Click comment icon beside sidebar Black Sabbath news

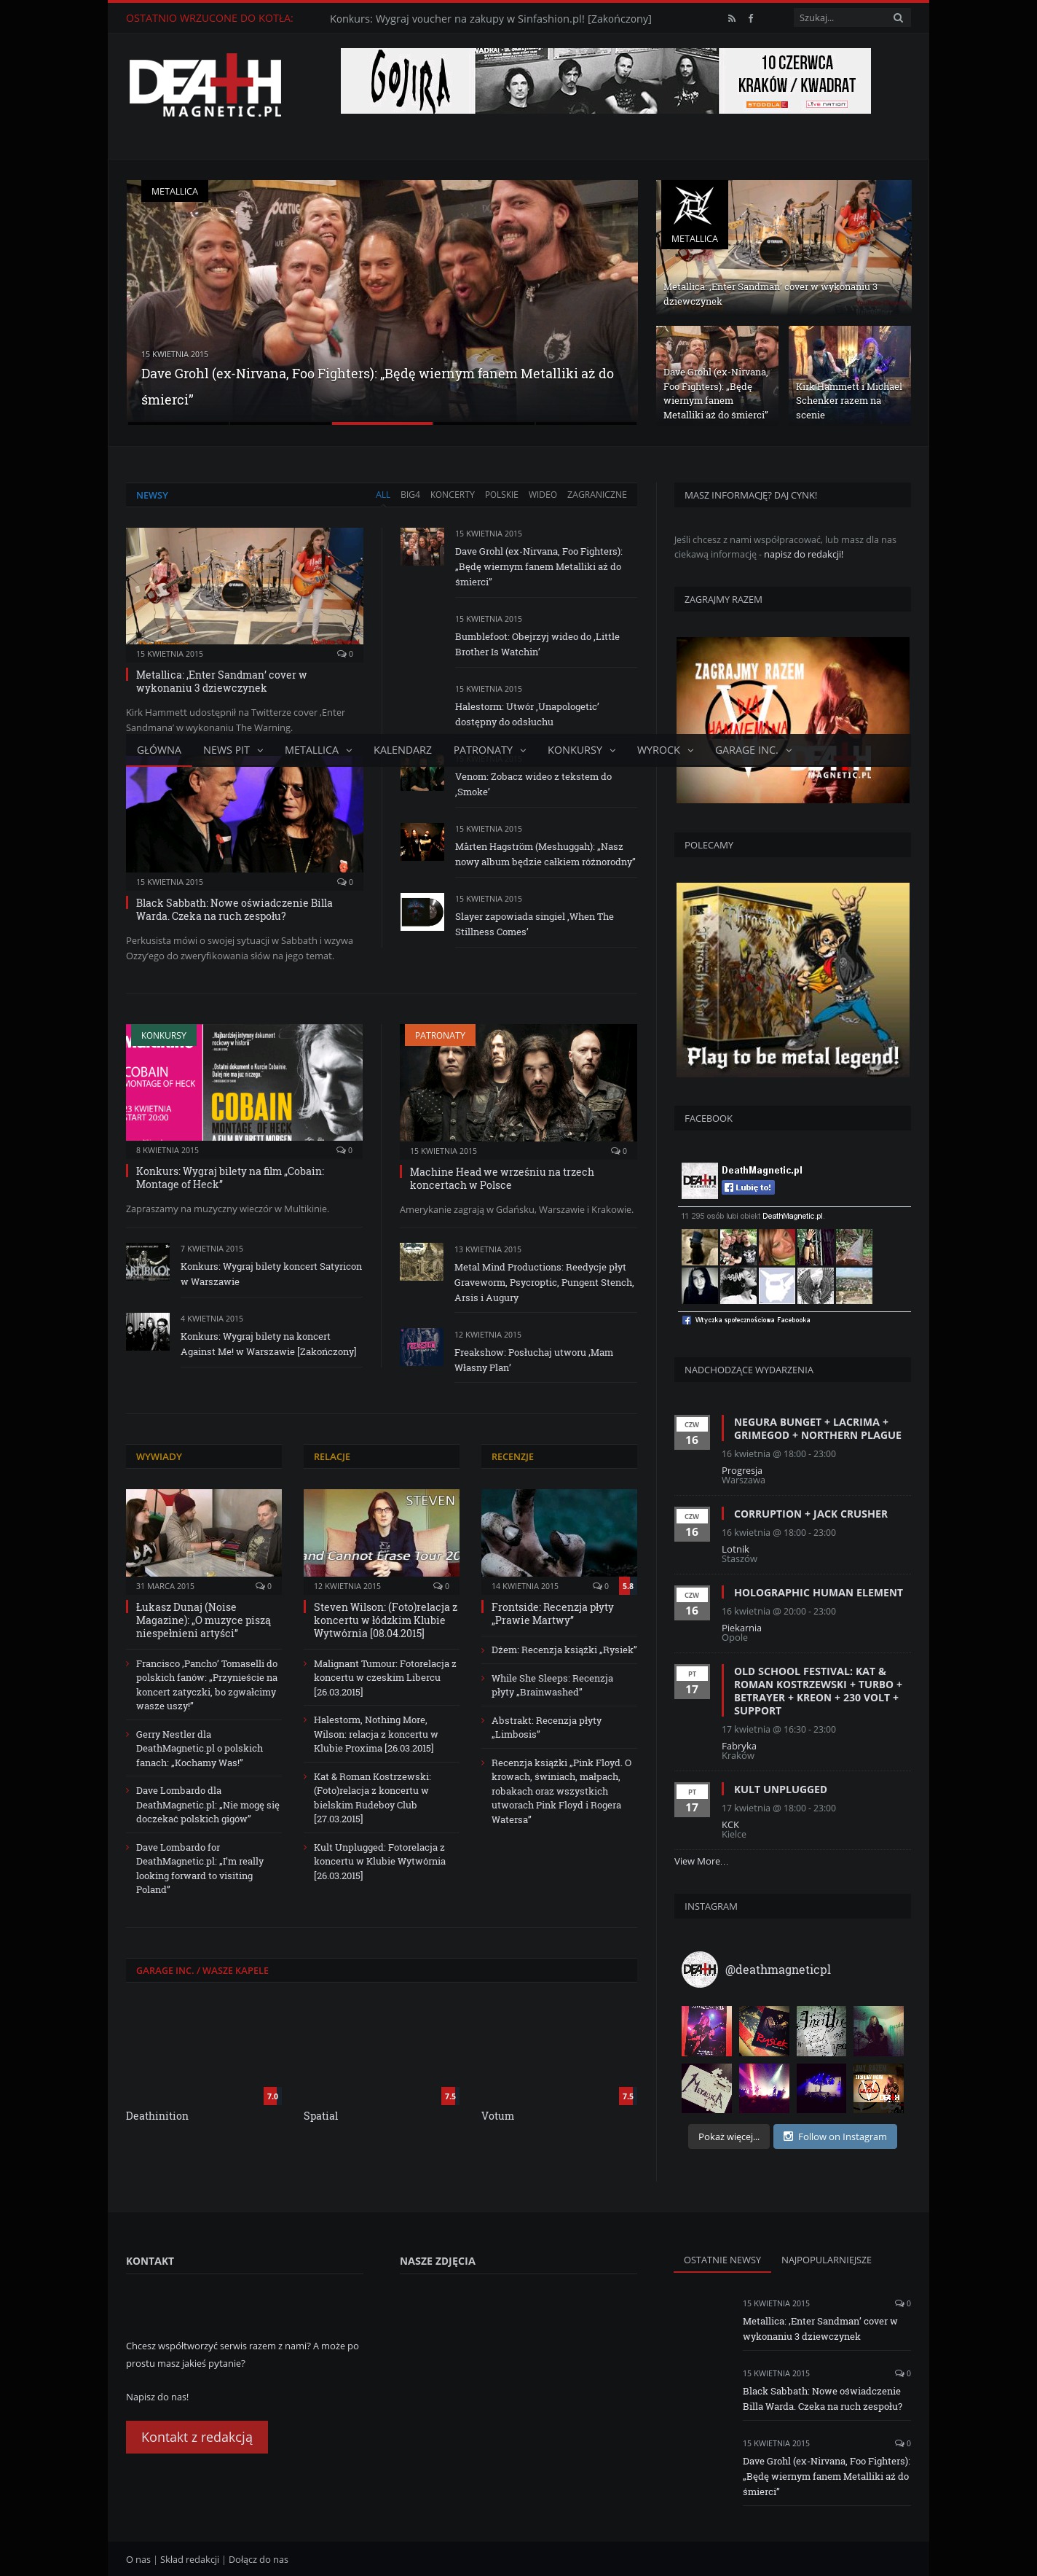coord(899,2373)
